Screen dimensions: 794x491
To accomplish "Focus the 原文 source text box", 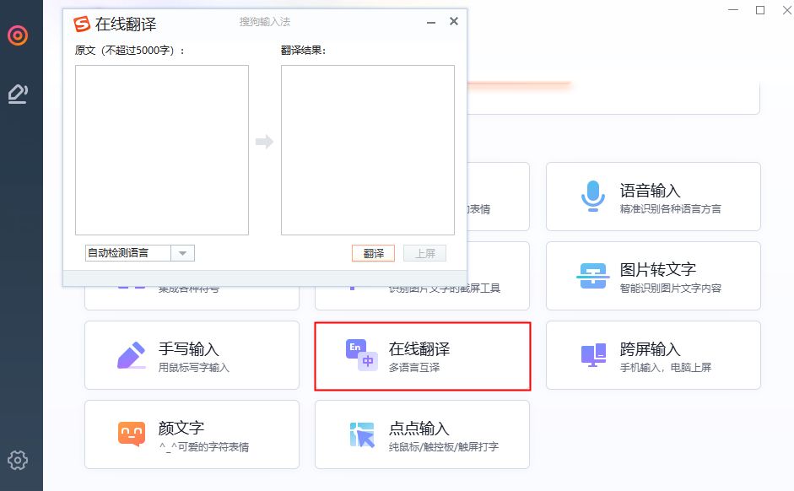I will [162, 150].
